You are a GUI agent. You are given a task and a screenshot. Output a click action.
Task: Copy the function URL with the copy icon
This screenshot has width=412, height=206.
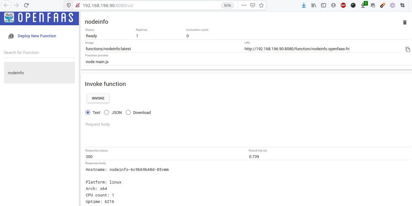click(407, 49)
